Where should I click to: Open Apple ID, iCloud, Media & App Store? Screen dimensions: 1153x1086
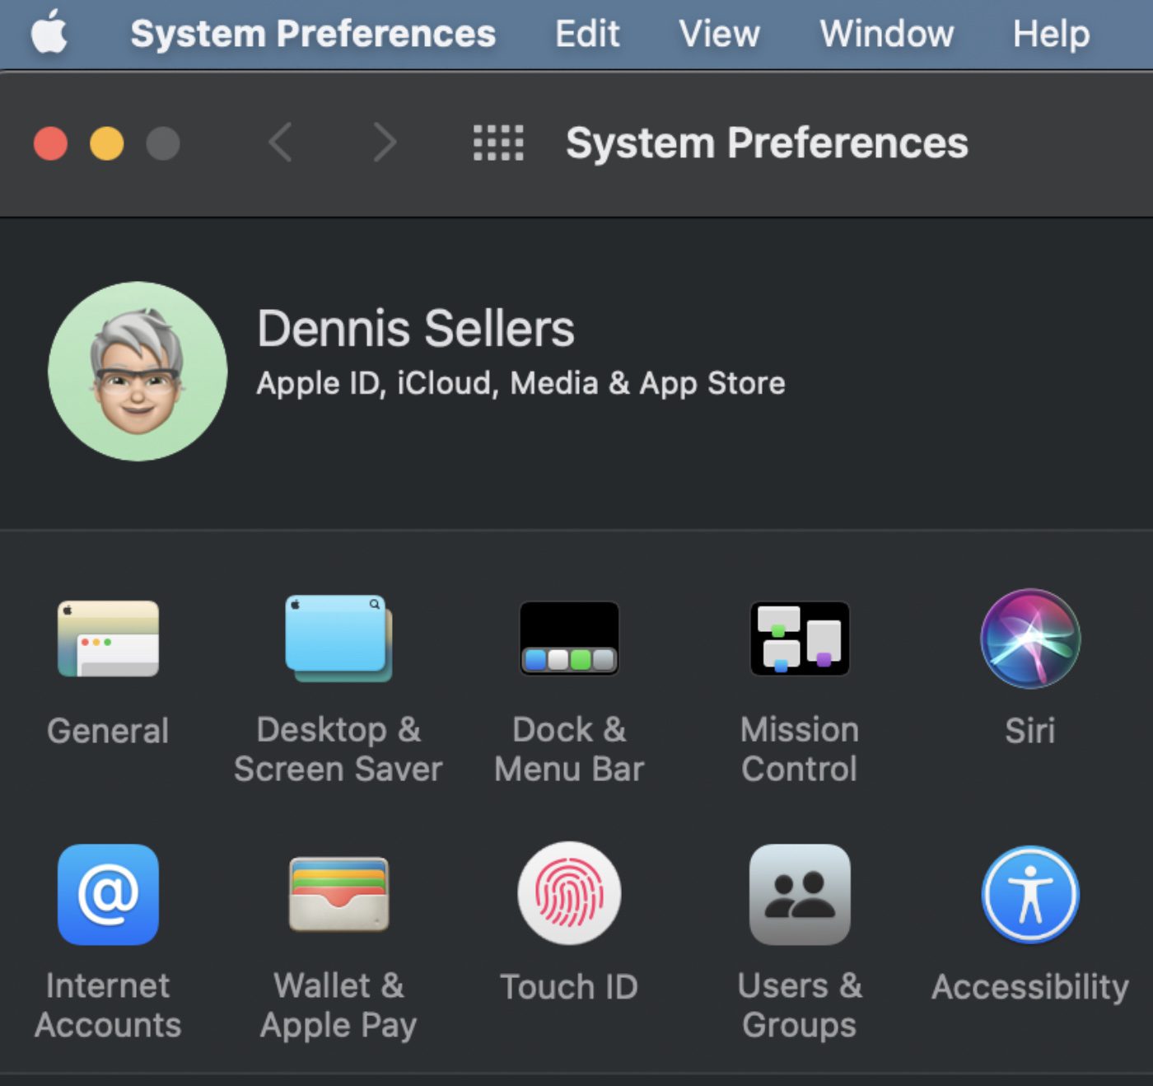click(x=520, y=384)
